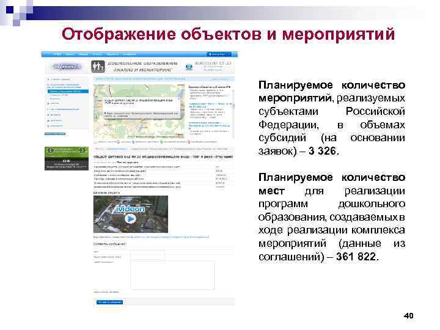Click into the large message text area
Screen dimensions: 440x330
(172, 275)
